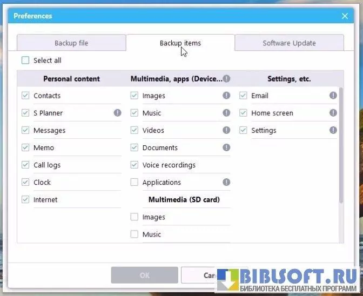This screenshot has width=363, height=296.
Task: Open the Software Update tab
Action: click(x=289, y=43)
